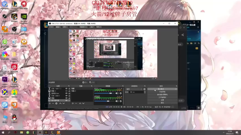This screenshot has height=135, width=241.
Task: Toggle visibility of 图像 source
Action: pyautogui.click(x=66, y=98)
